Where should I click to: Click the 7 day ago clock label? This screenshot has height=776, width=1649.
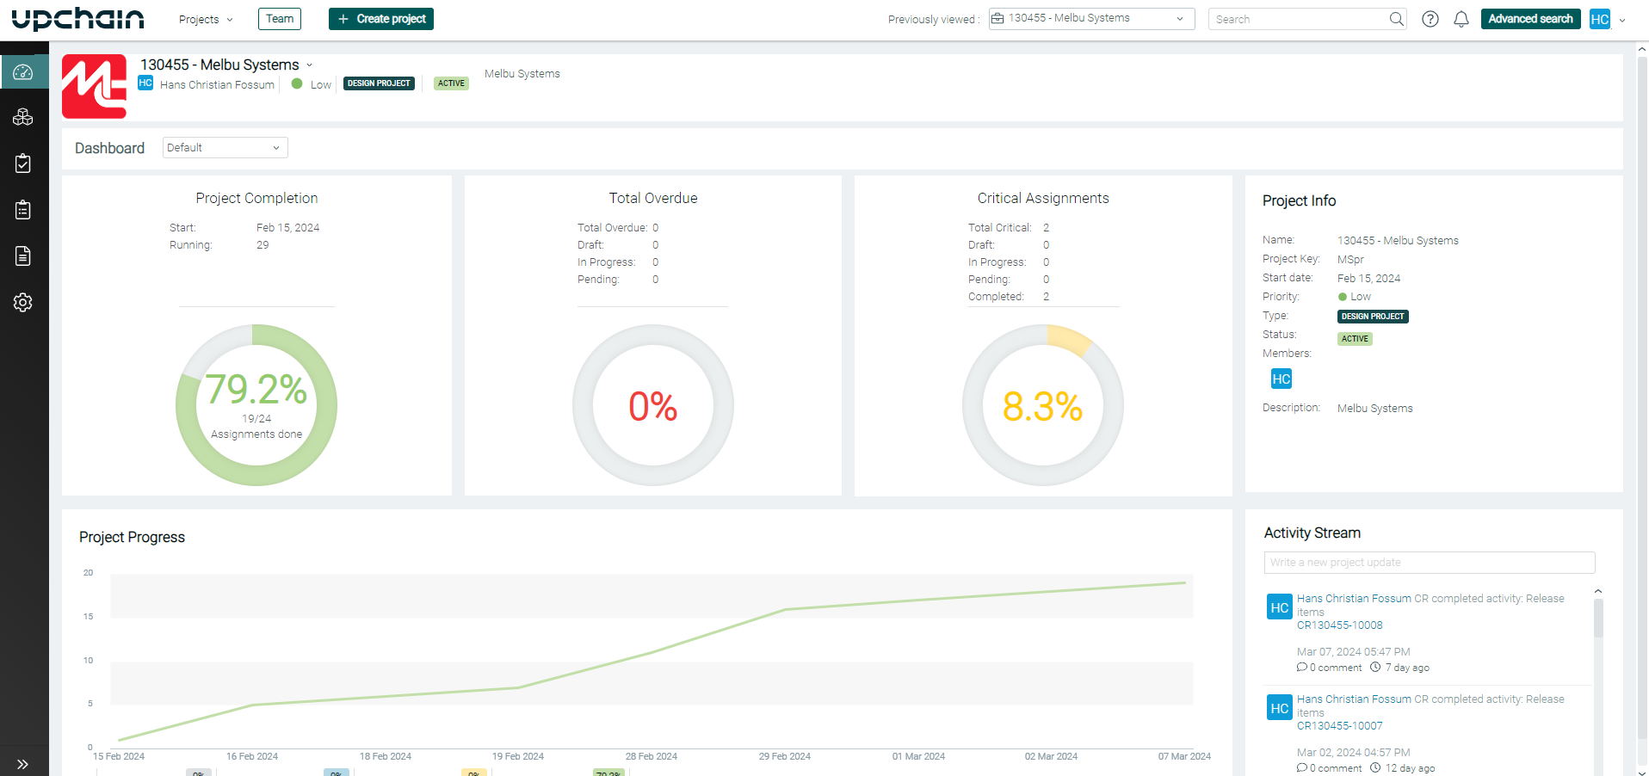pyautogui.click(x=1399, y=668)
